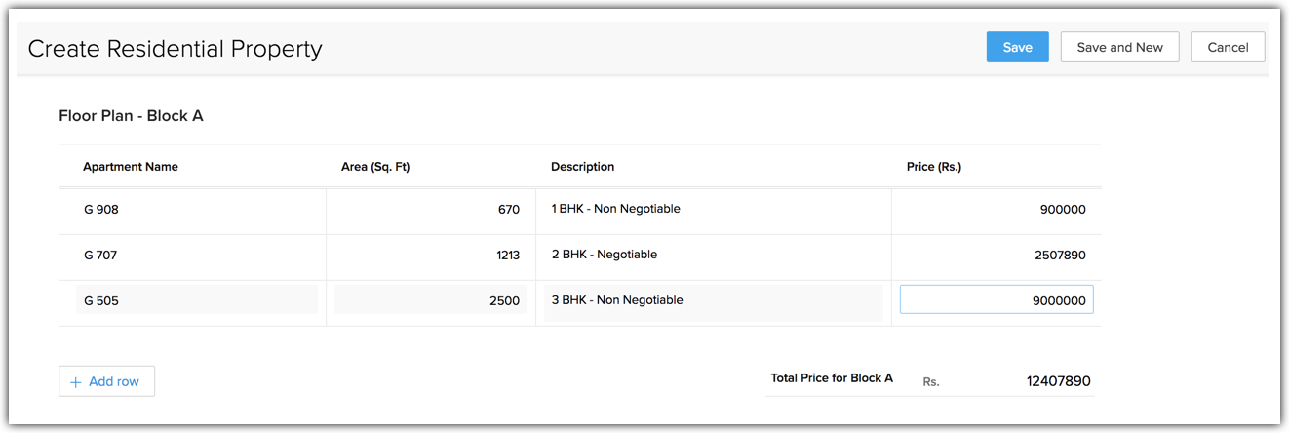
Task: Edit the 2500 area field
Action: [x=430, y=300]
